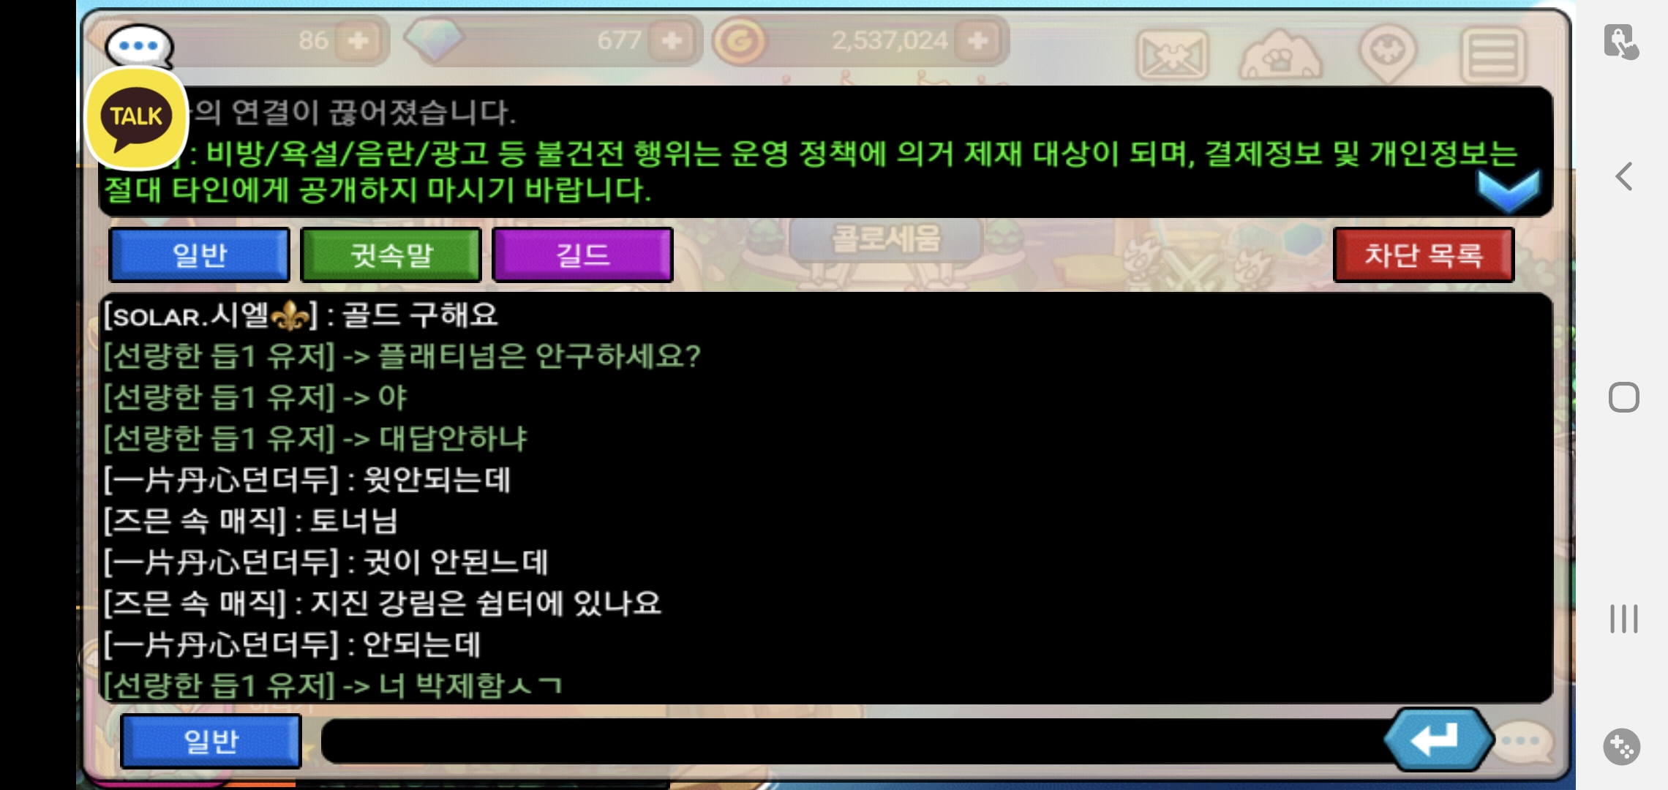1668x790 pixels.
Task: Tap the speech bubble chat icon at top
Action: (x=139, y=46)
